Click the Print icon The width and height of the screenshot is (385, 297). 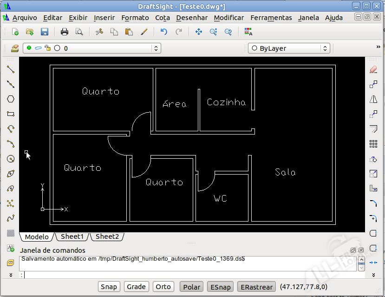[65, 32]
